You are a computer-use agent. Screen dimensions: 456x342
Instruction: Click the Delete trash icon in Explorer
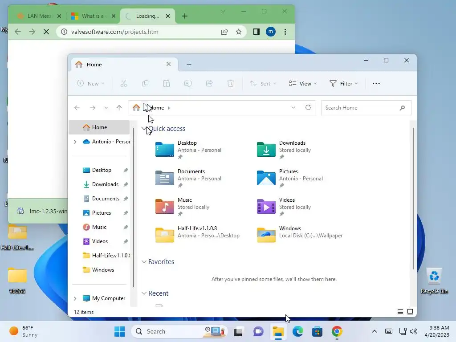point(230,83)
